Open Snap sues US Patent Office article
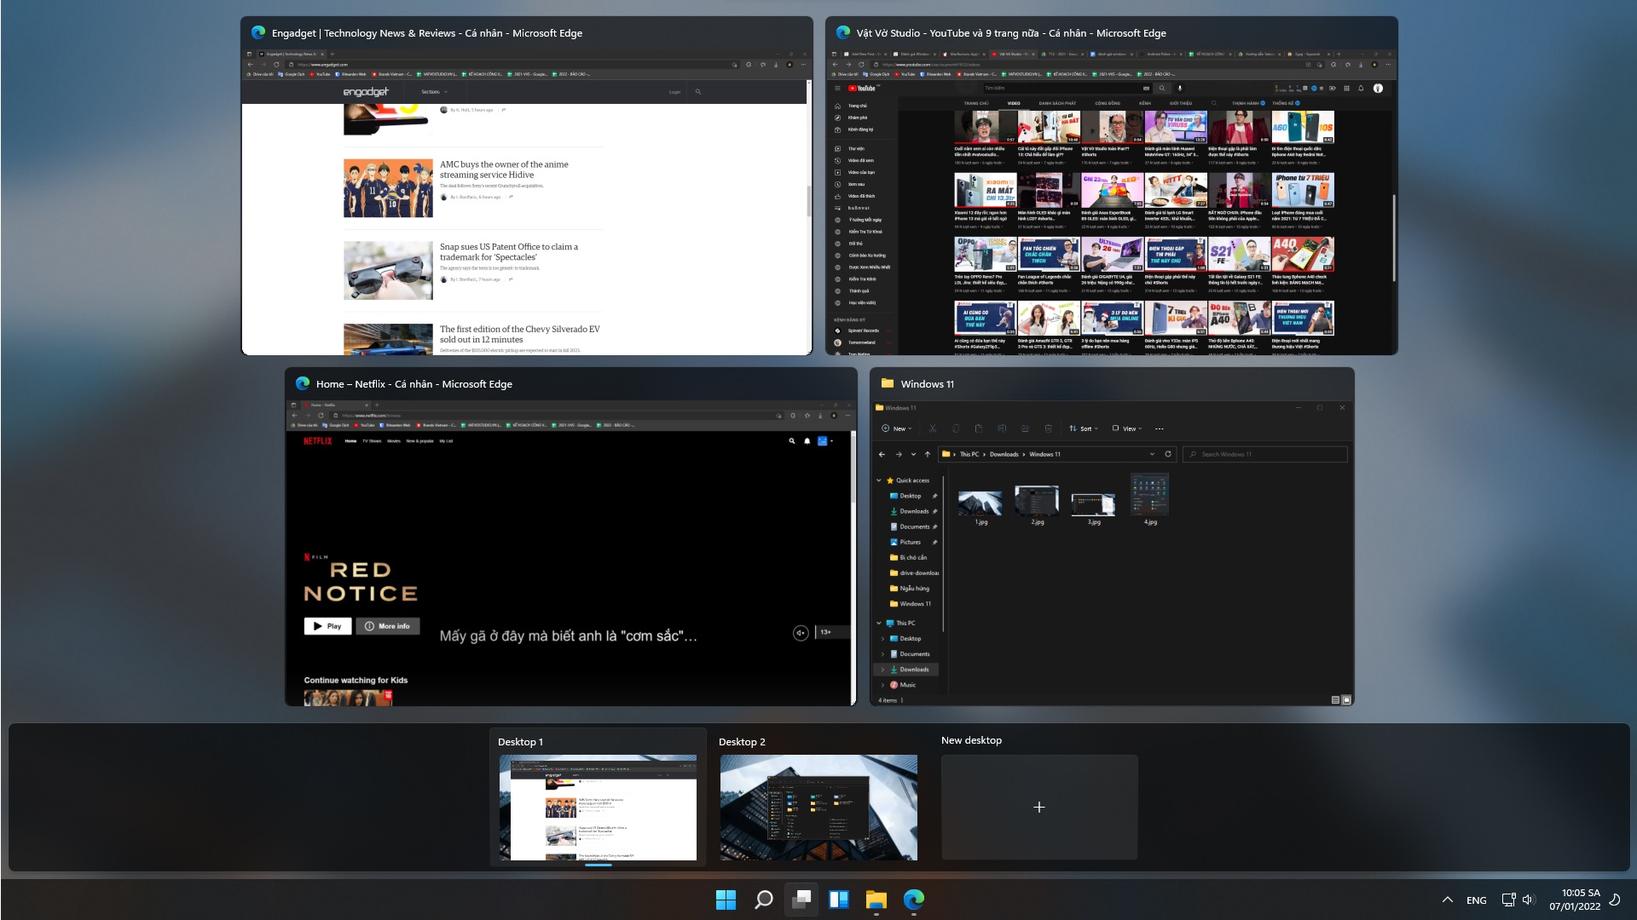Screen dimensions: 1637x920 [509, 252]
